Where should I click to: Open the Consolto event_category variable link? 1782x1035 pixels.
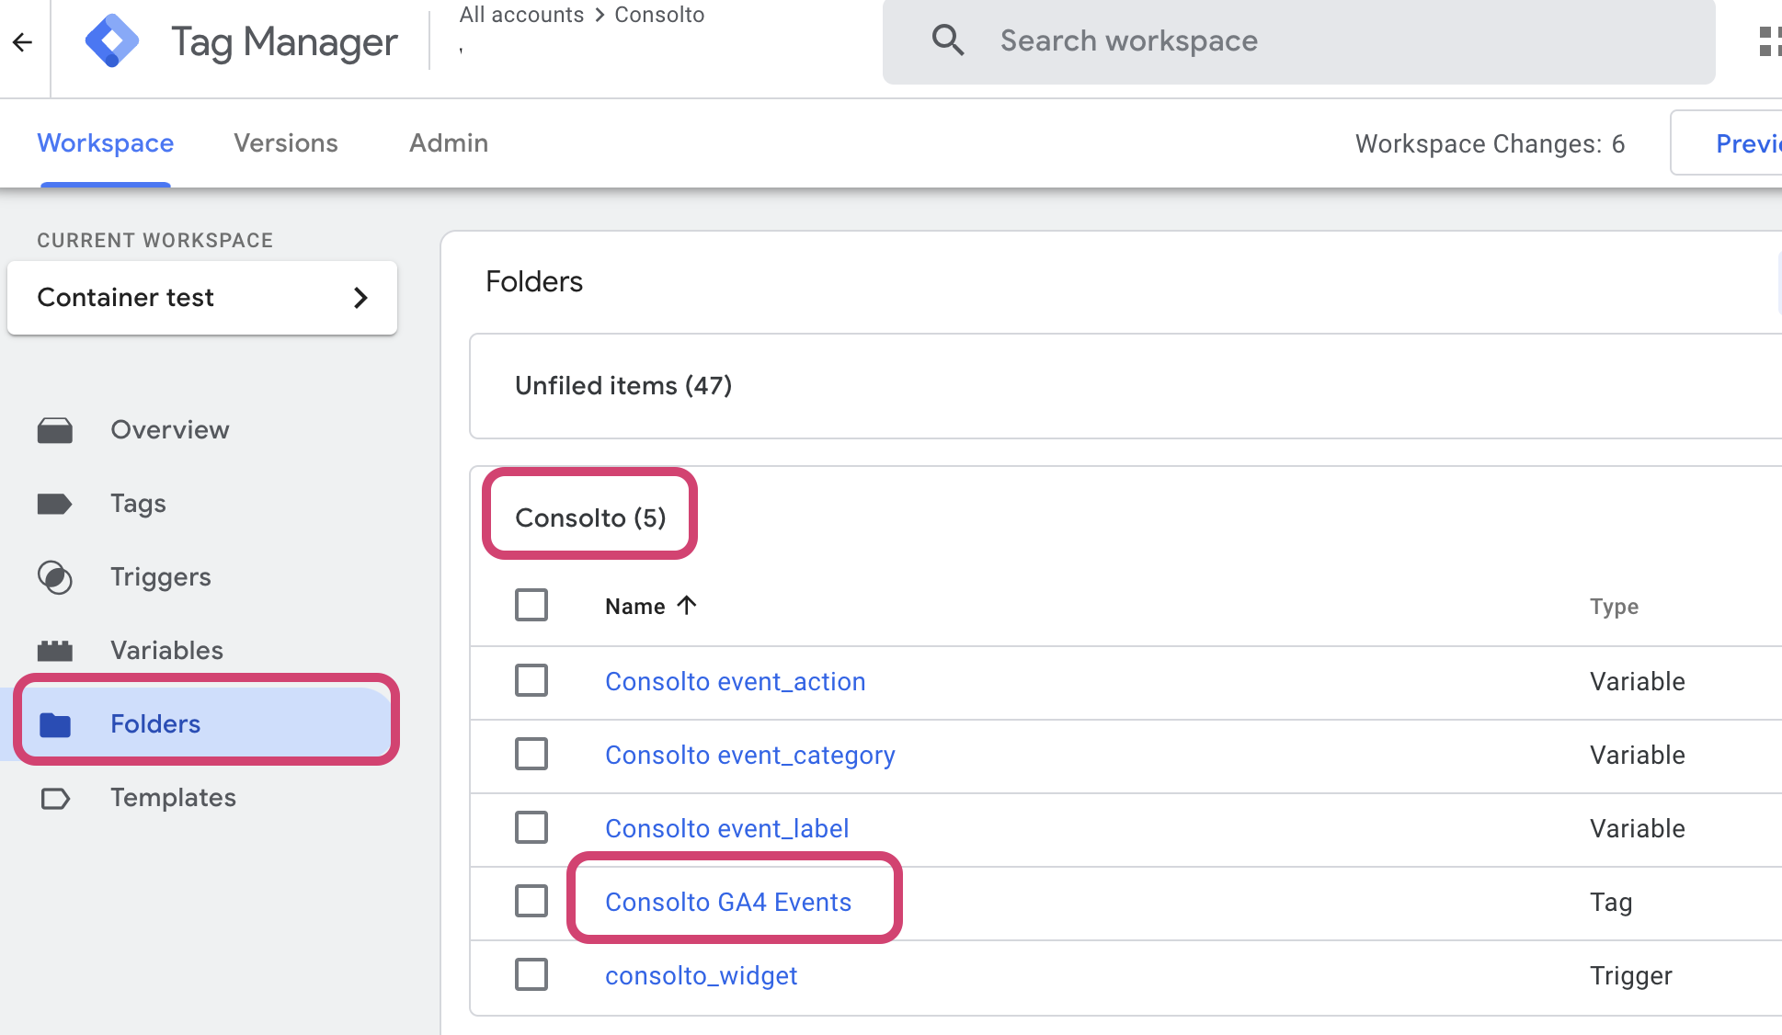coord(750,755)
